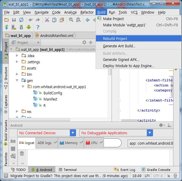Screen dimensions: 182x181
Task: Click the Save All floppy icon
Action: tap(14, 20)
